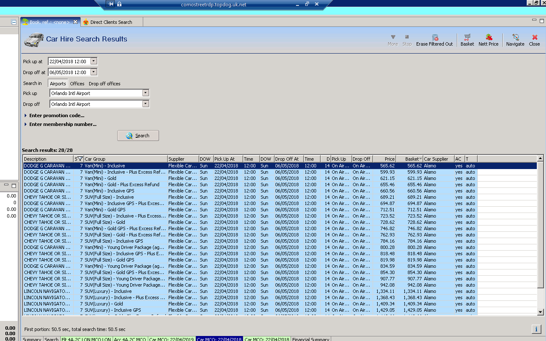
Task: Select the 'SUV(Full Size) - Inclusive' row
Action: pyautogui.click(x=280, y=197)
